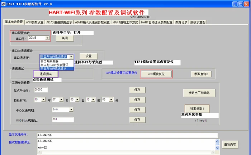Click the +ok=32 response text
Image resolution: width=251 pixels, height=155 pixels.
click(x=42, y=147)
